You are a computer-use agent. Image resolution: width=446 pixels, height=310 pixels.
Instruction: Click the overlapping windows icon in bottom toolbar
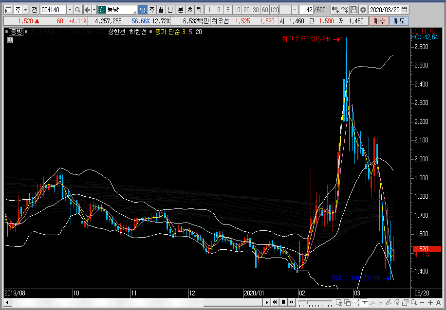click(x=348, y=302)
